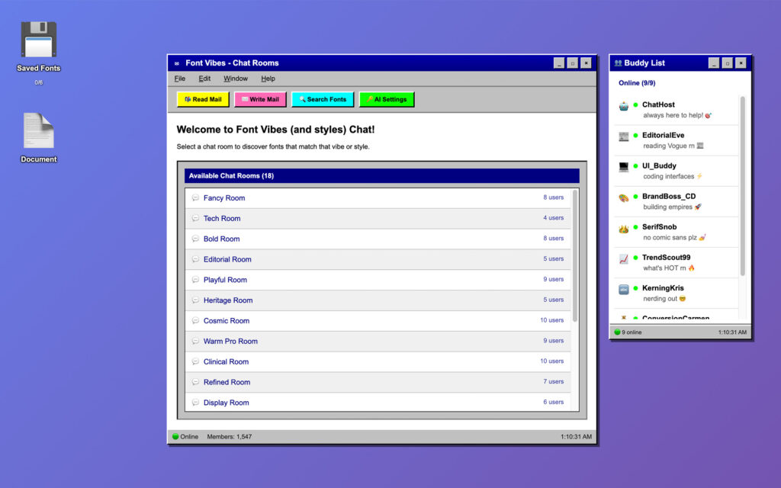Screen dimensions: 781x488
Task: Enter the Fancy Room chat
Action: coord(224,198)
